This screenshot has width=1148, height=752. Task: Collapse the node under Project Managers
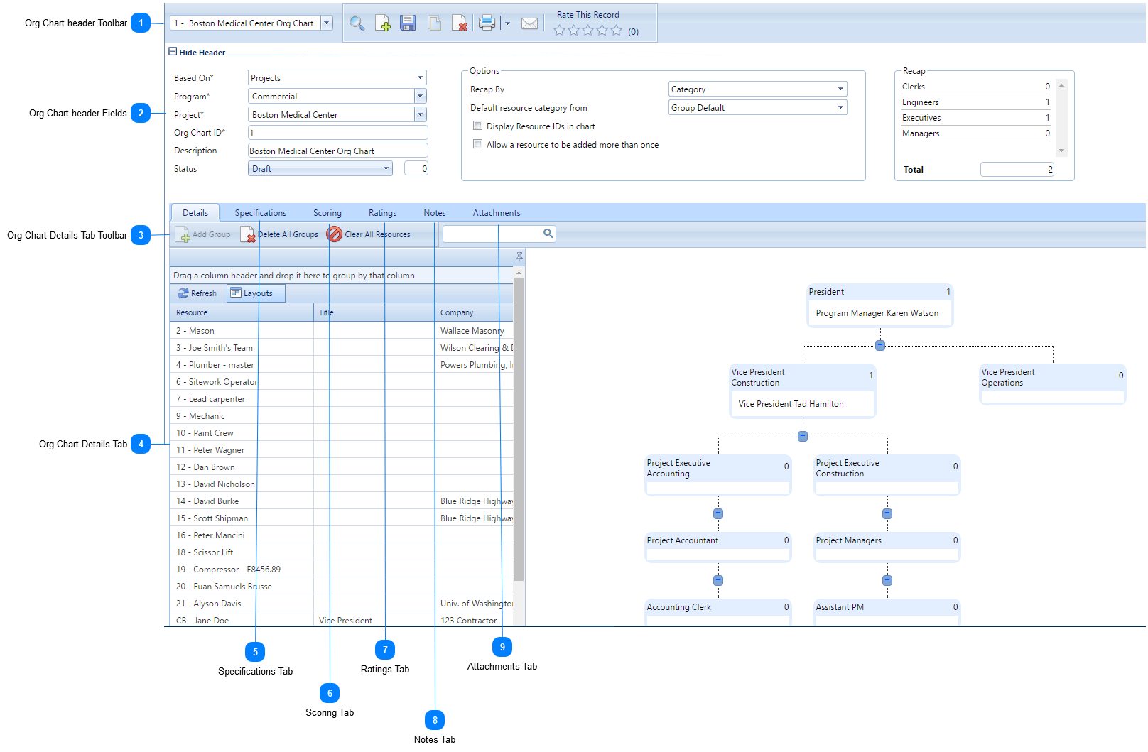pyautogui.click(x=887, y=580)
